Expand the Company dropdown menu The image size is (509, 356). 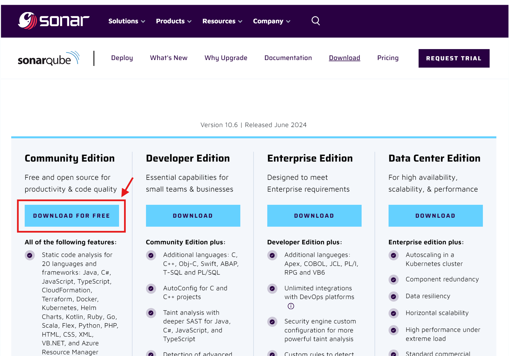point(272,21)
